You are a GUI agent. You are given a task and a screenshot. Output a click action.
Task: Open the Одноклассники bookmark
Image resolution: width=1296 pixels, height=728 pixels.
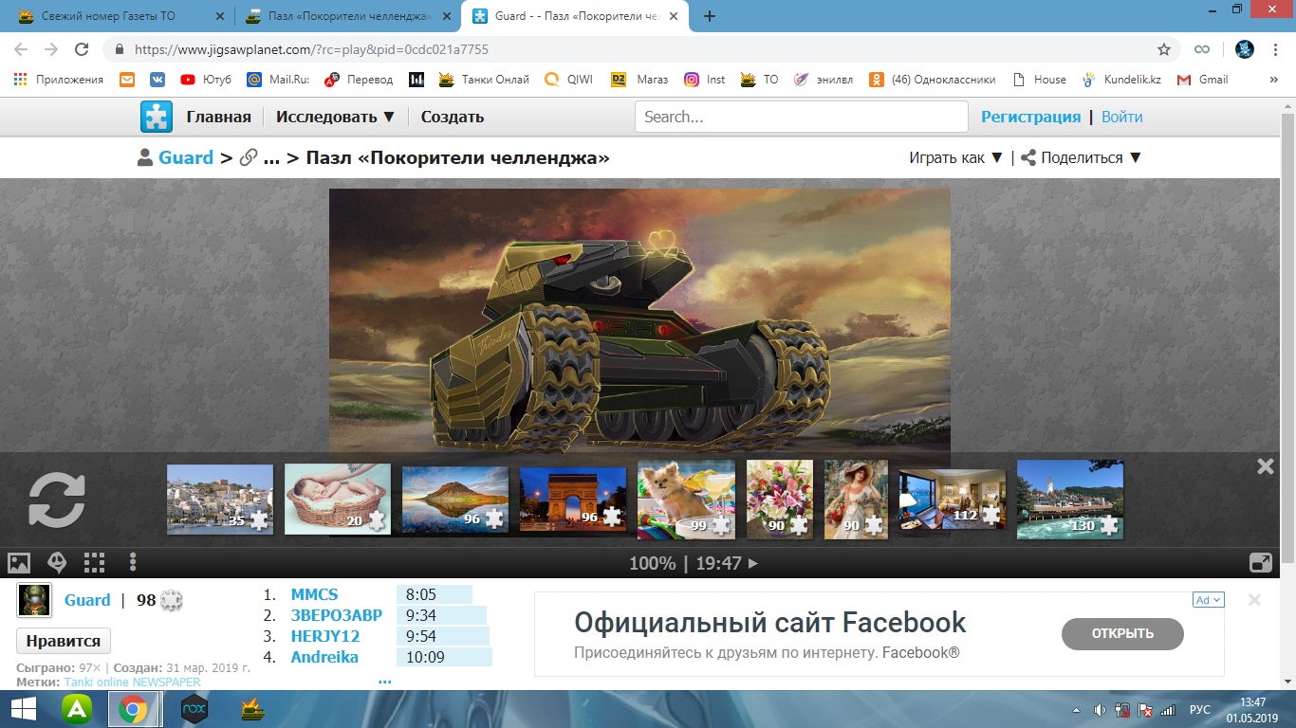pos(934,80)
